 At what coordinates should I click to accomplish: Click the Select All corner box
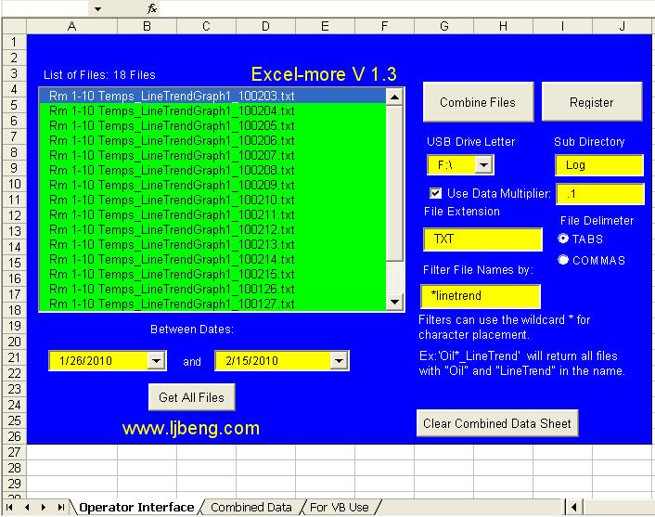pyautogui.click(x=14, y=26)
